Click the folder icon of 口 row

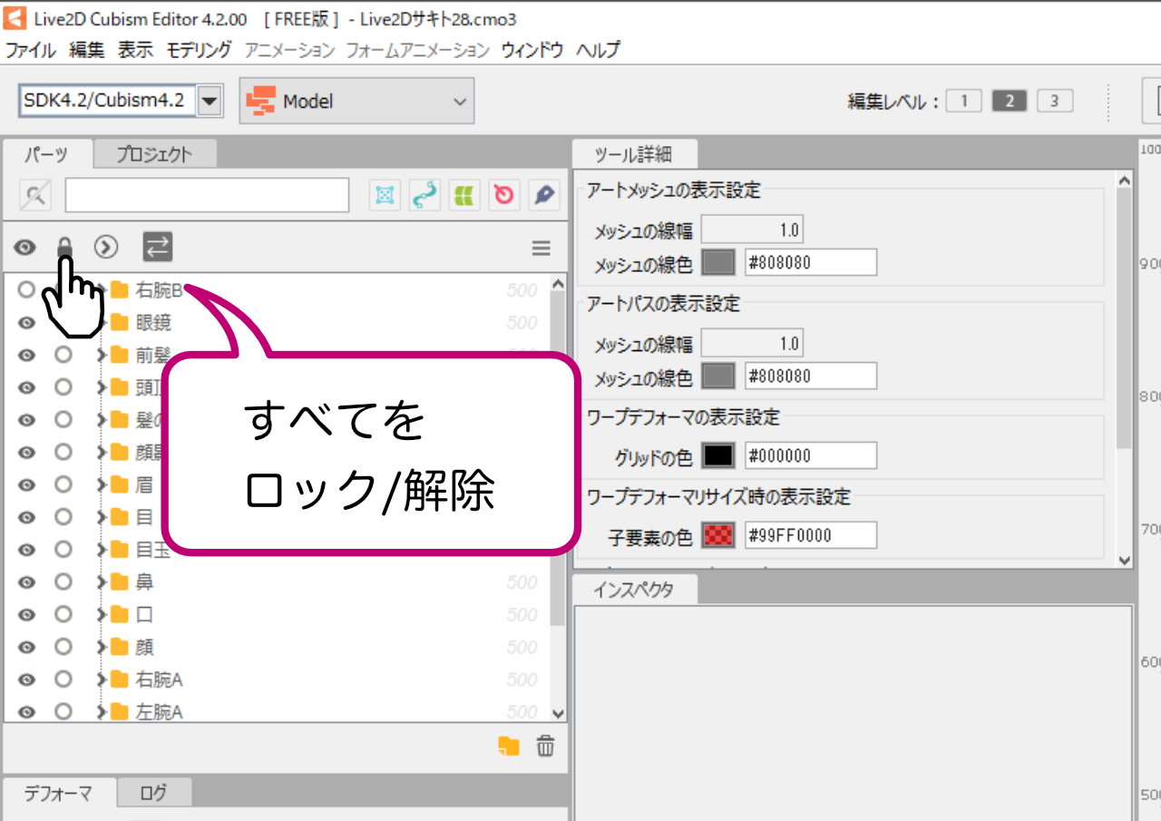pos(120,615)
